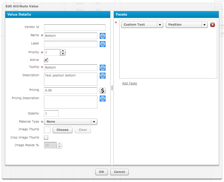Dismiss dialog with Cancel button
Screen dimensions: 224x182
[x=119, y=172]
